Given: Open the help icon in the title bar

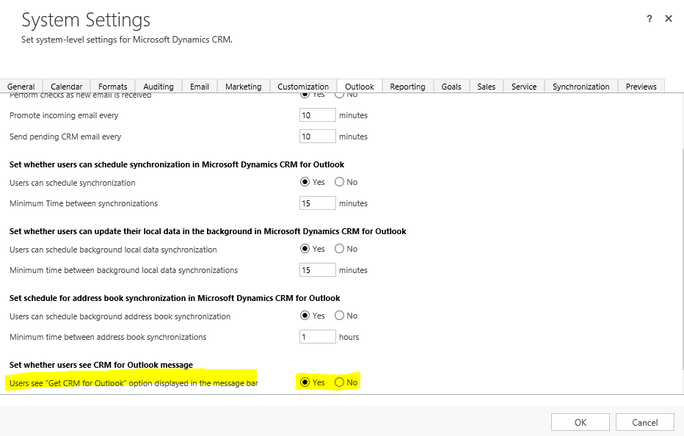Looking at the screenshot, I should click(x=650, y=18).
